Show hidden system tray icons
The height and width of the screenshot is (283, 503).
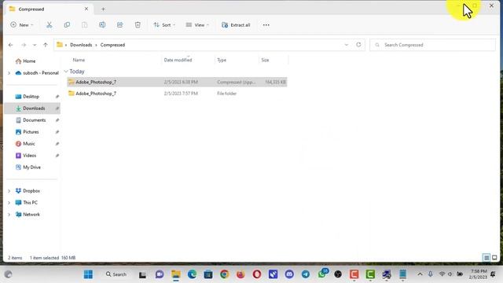(420, 274)
